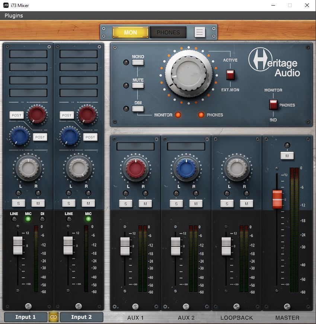This screenshot has width=316, height=324.
Task: Flip the ACTIVE/EXT.MON switch
Action: pos(230,74)
